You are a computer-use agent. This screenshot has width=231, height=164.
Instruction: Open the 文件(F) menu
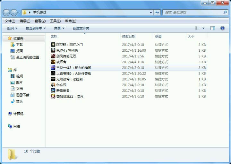click(x=10, y=21)
